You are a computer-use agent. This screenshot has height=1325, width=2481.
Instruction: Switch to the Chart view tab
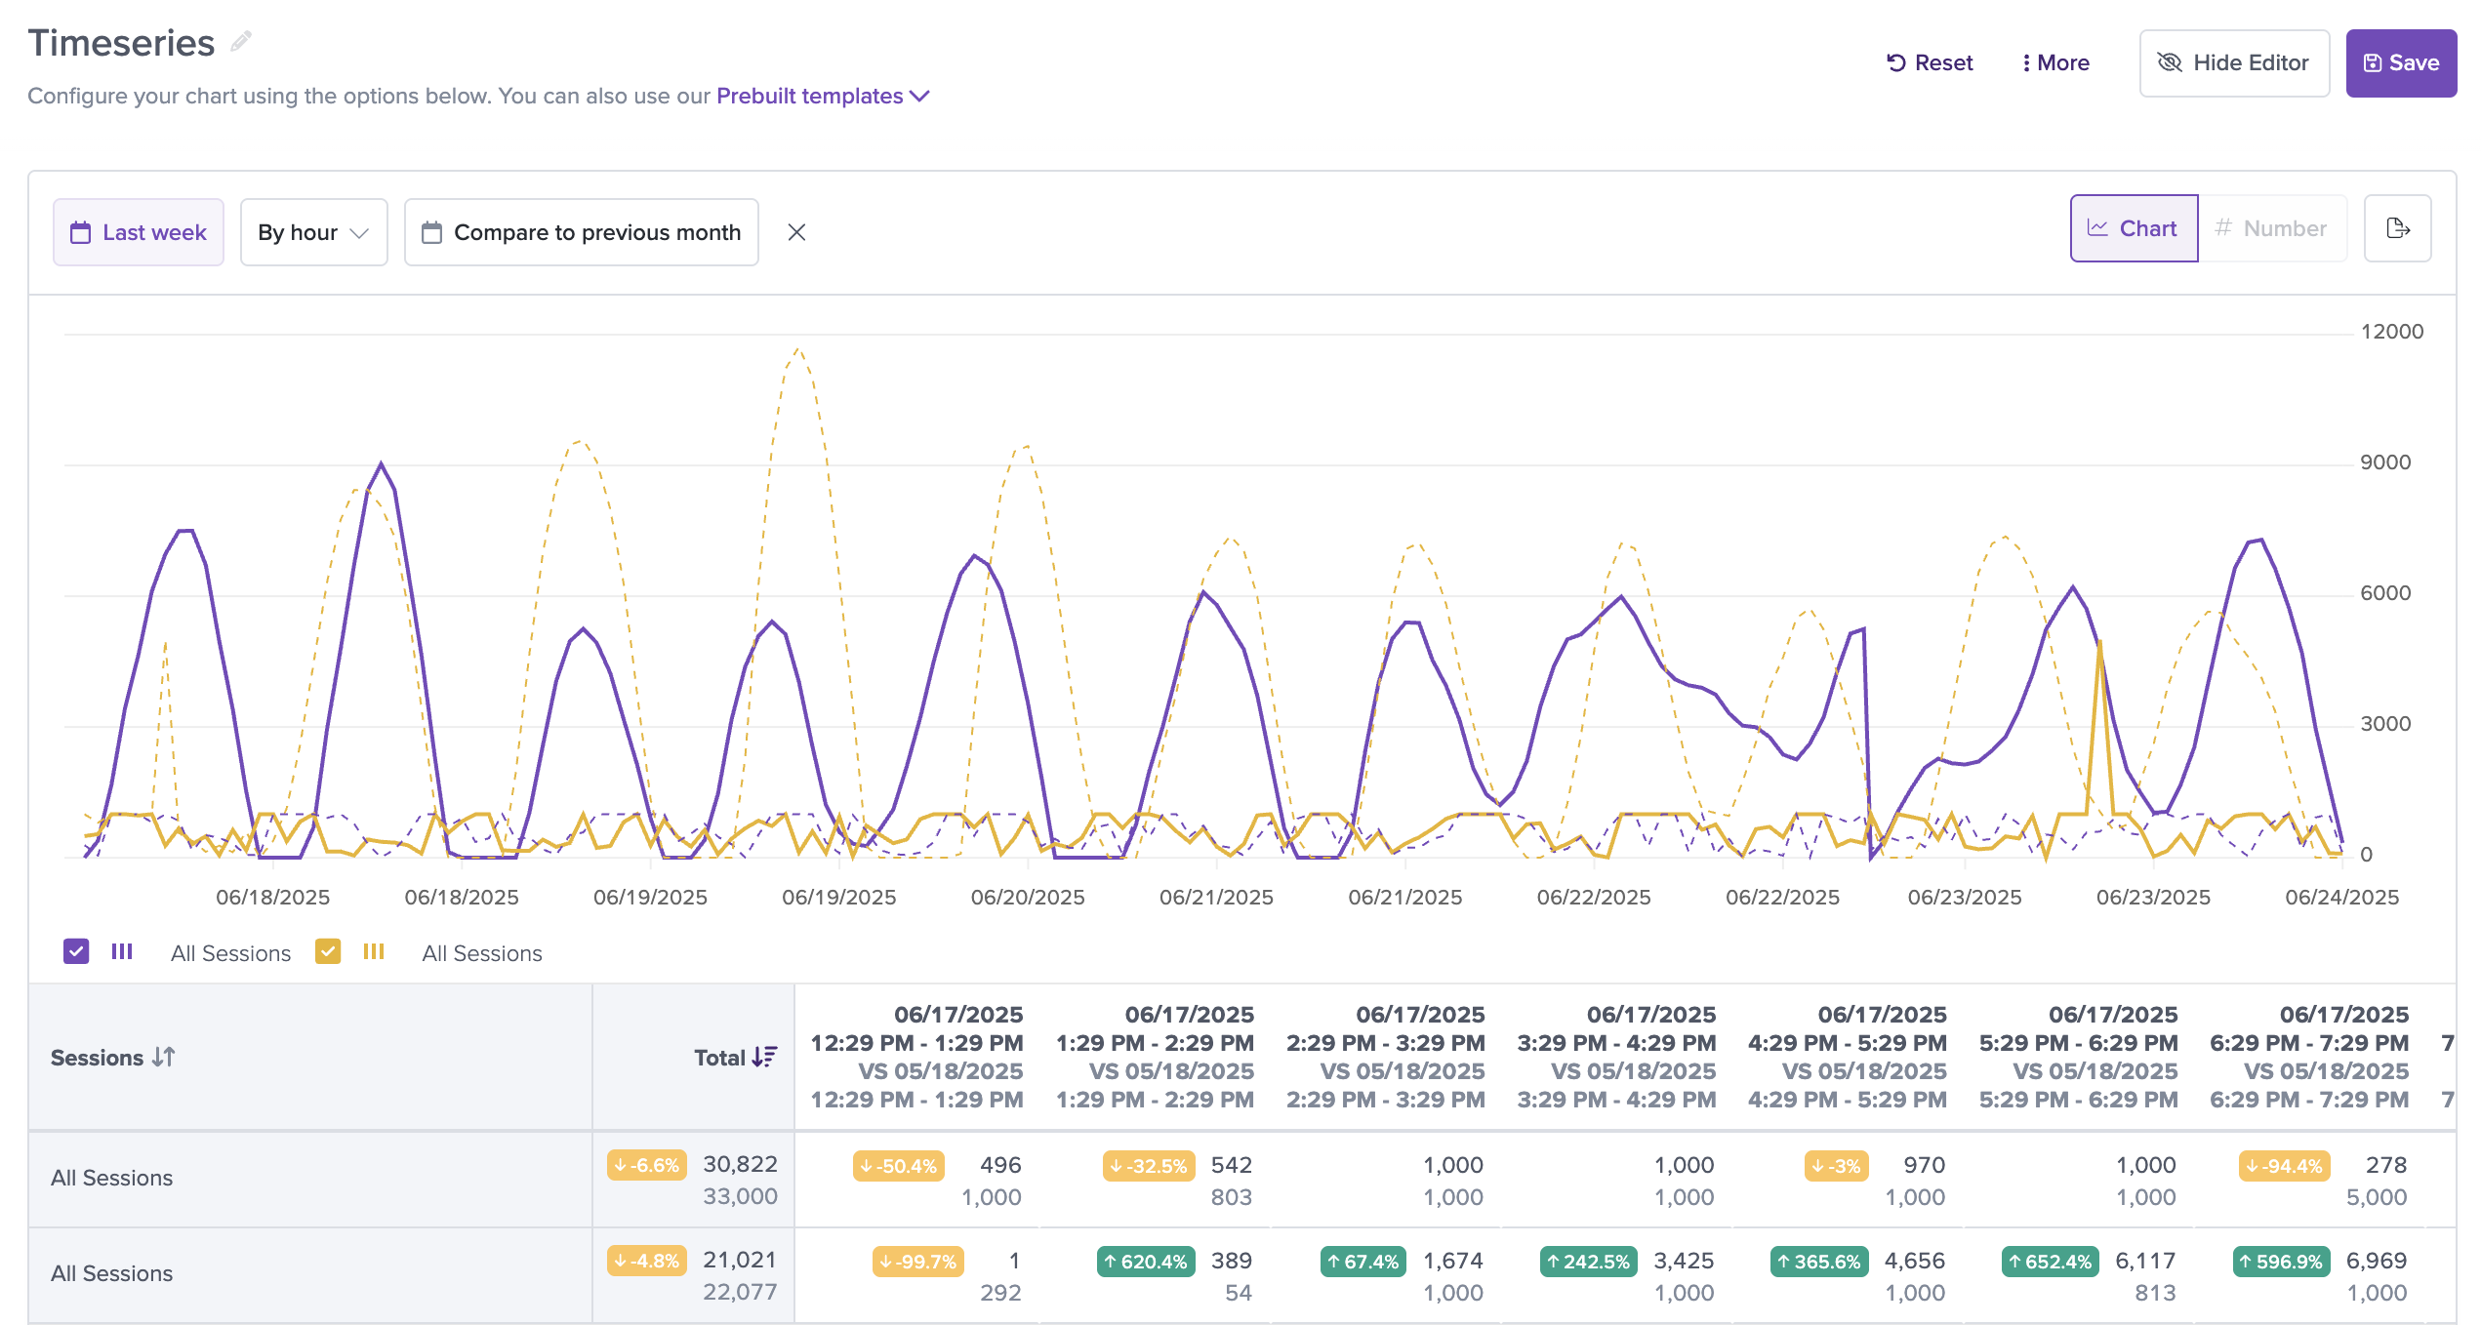pyautogui.click(x=2134, y=228)
